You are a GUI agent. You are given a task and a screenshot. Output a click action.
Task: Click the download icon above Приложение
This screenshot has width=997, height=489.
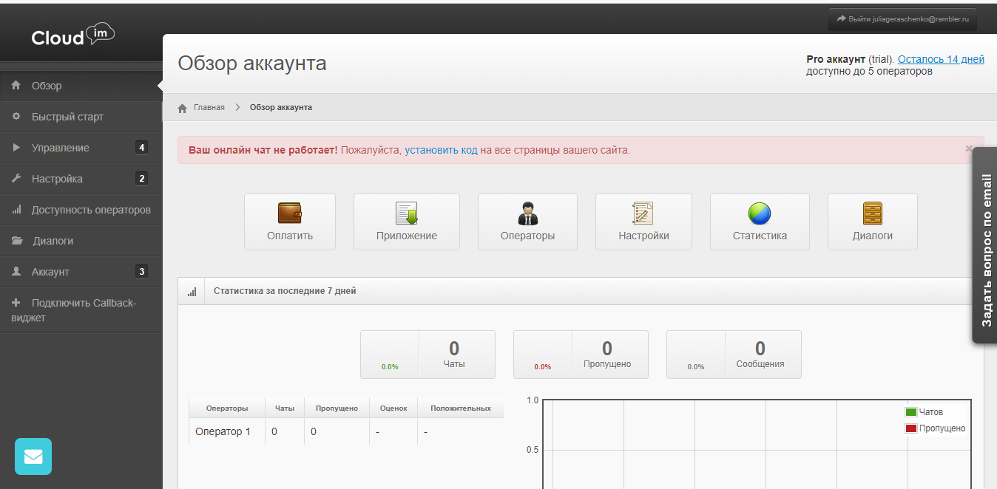406,213
